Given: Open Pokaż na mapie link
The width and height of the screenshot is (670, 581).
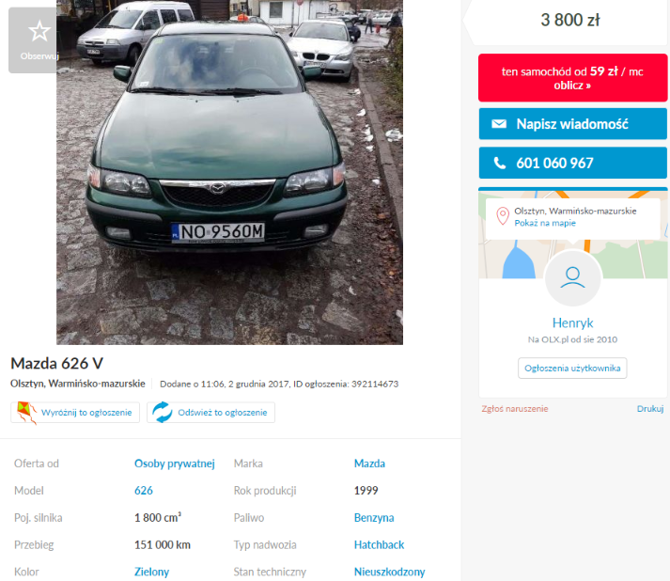Looking at the screenshot, I should click(x=545, y=223).
